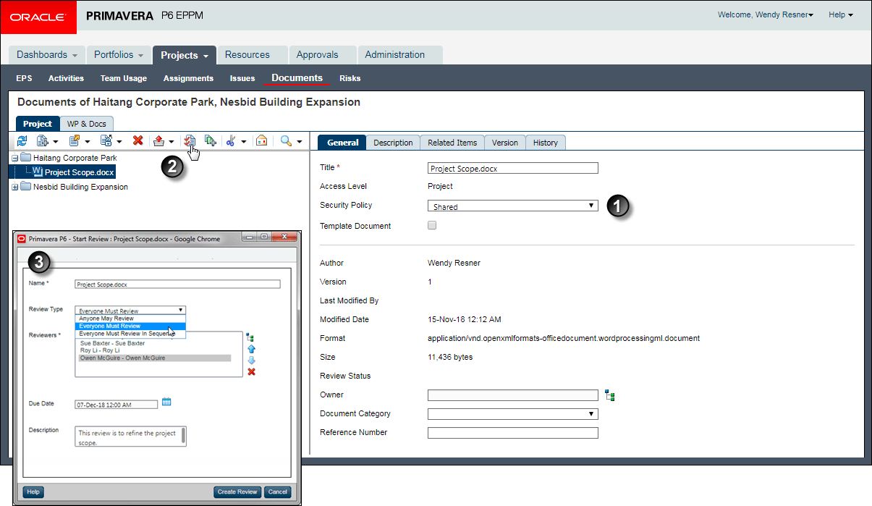Click the scissors Cut icon
The image size is (872, 506).
pos(231,141)
